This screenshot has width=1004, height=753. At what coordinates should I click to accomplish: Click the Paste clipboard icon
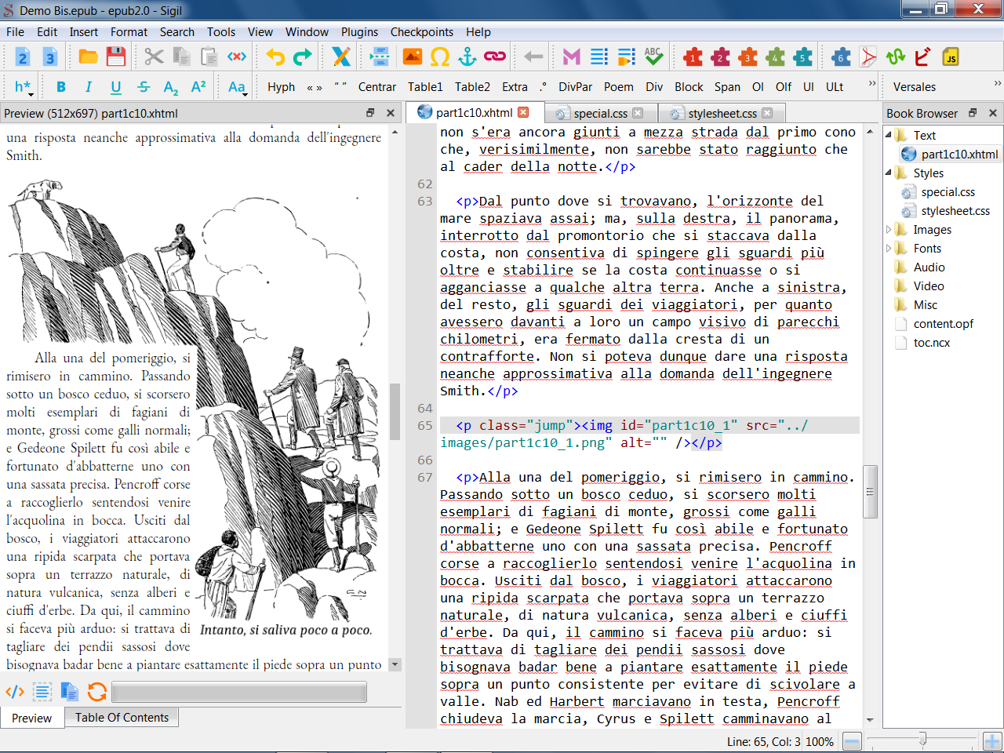(209, 56)
